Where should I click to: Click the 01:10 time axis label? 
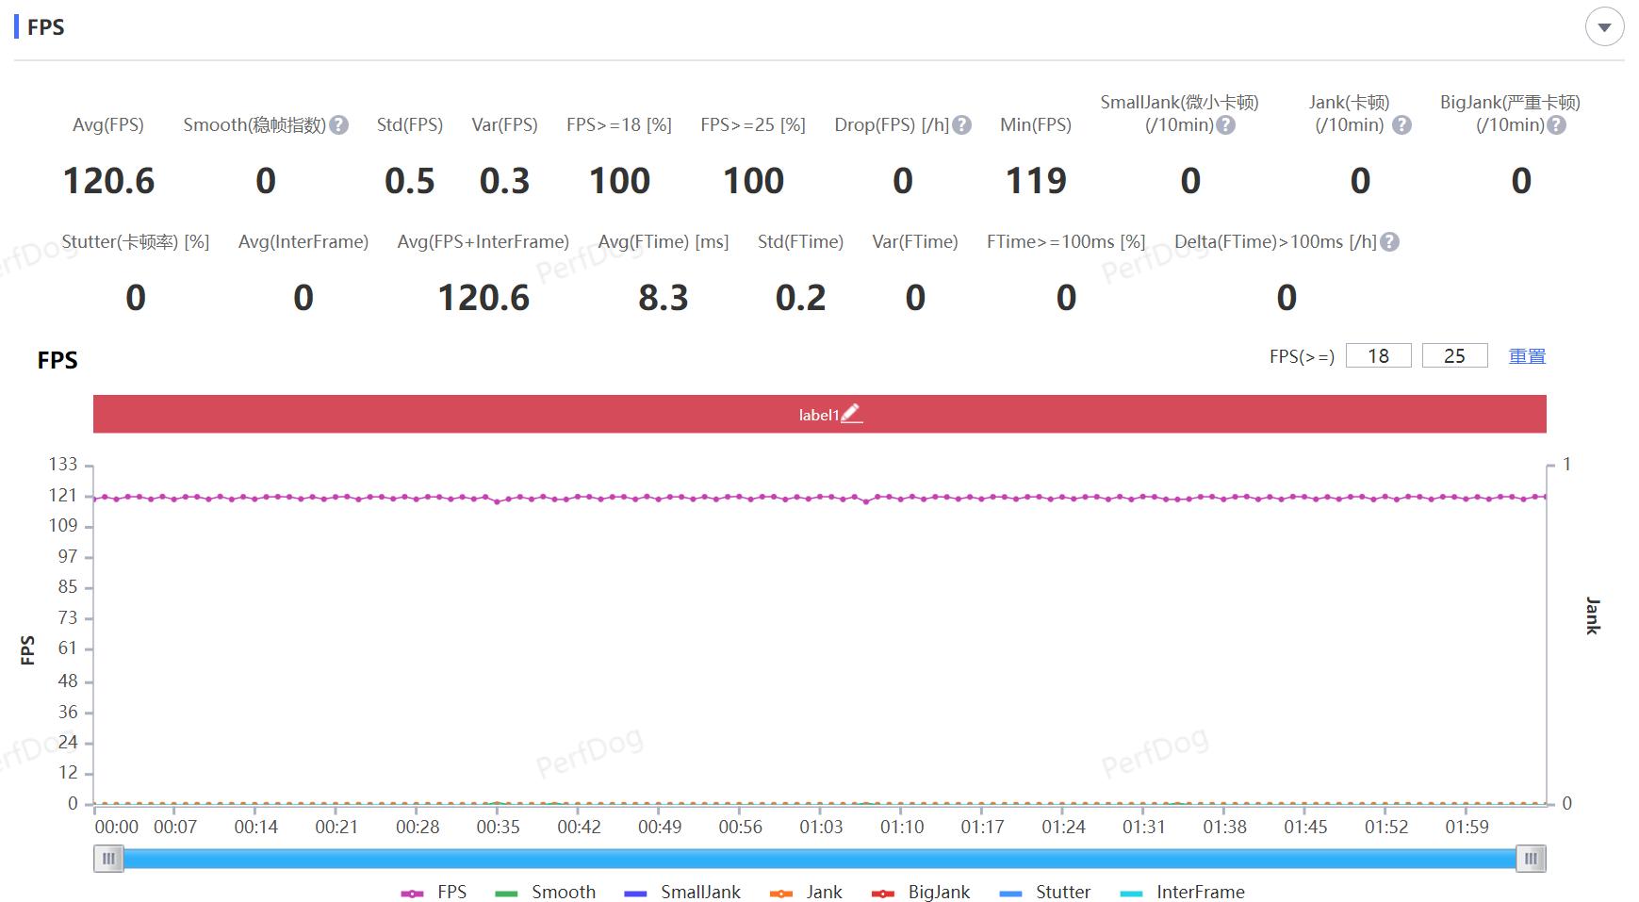tap(902, 828)
